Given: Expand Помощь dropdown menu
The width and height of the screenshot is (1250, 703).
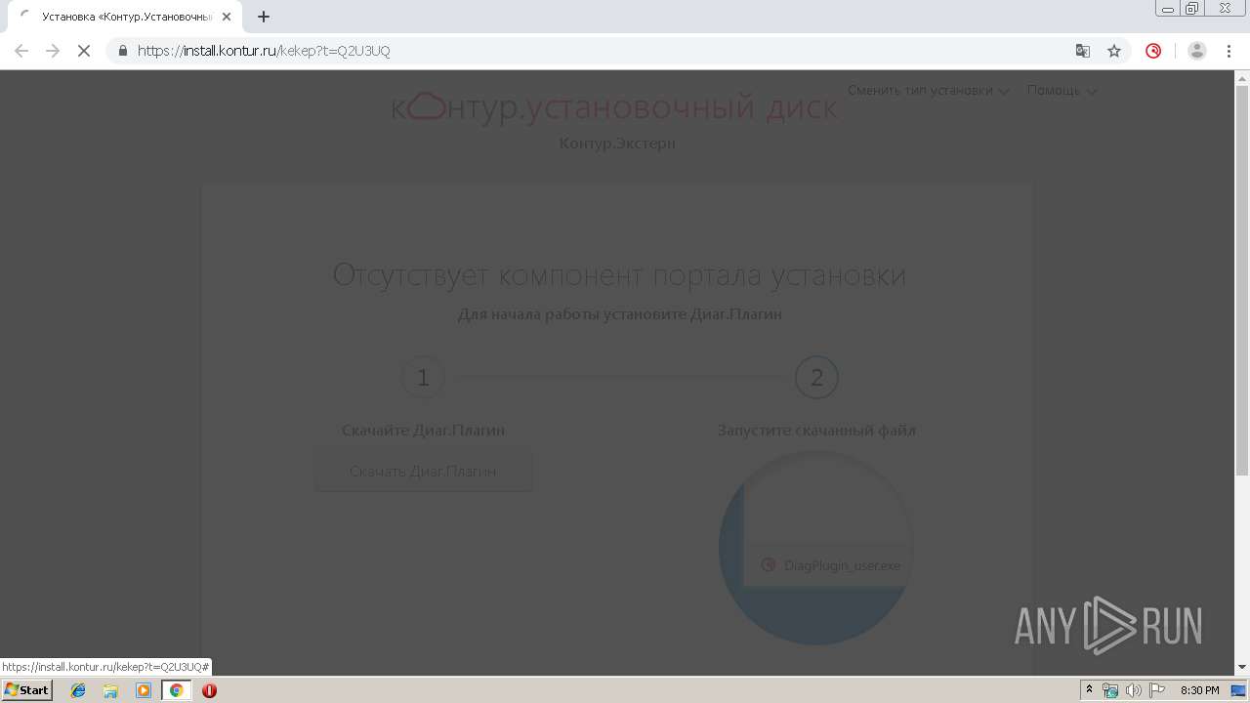Looking at the screenshot, I should (x=1062, y=91).
